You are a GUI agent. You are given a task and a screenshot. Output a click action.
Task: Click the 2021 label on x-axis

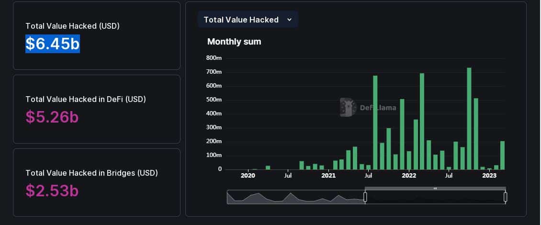tap(328, 176)
